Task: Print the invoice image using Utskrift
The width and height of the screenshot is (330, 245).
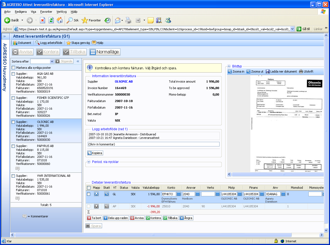Action: click(x=306, y=71)
